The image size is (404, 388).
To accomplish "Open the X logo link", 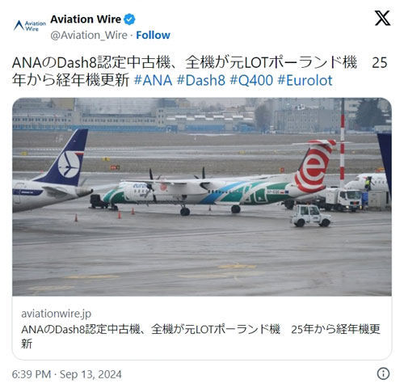I will (382, 18).
